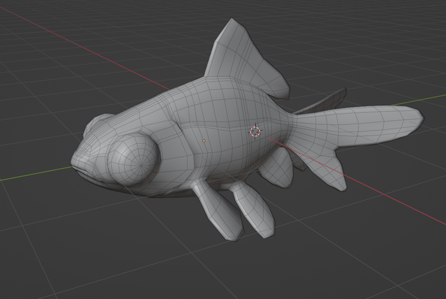Click the fish's upright dorsal fin
The height and width of the screenshot is (299, 446).
click(246, 58)
